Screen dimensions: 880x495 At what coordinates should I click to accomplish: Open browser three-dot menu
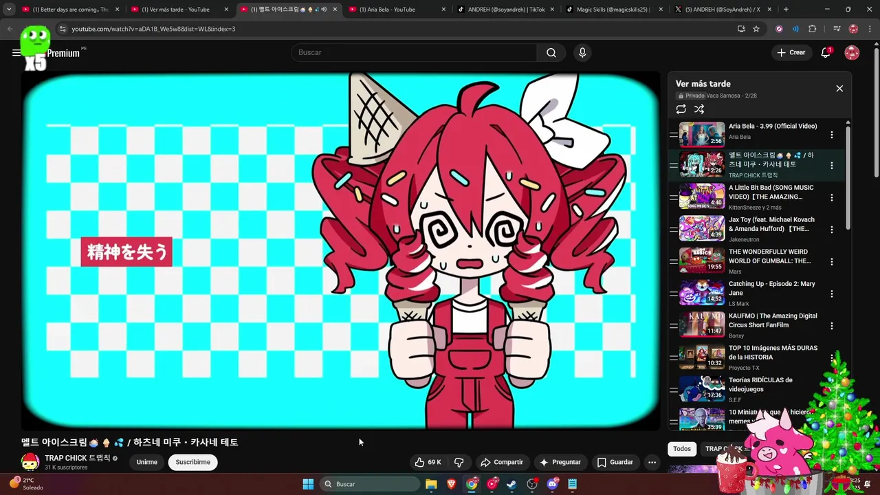pos(870,29)
